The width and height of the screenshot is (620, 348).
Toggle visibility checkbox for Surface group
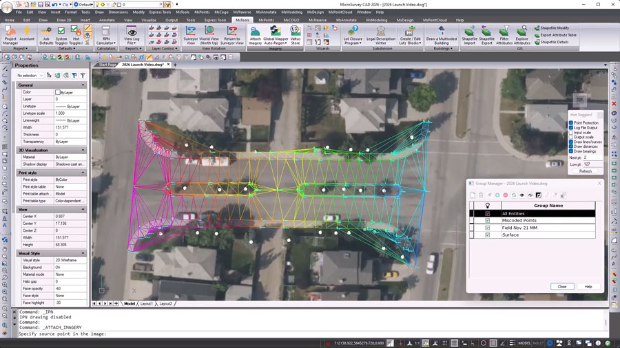coord(488,235)
